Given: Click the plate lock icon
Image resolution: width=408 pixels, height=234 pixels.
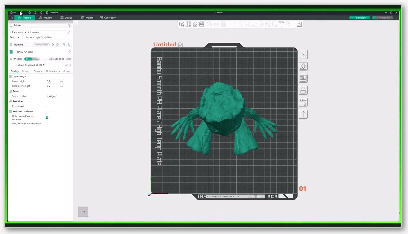Looking at the screenshot, I should coord(303,90).
